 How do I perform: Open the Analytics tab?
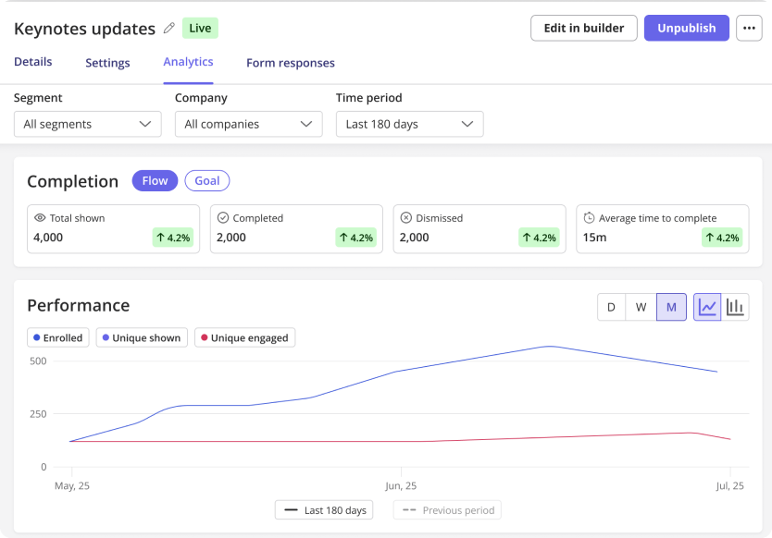click(x=188, y=62)
